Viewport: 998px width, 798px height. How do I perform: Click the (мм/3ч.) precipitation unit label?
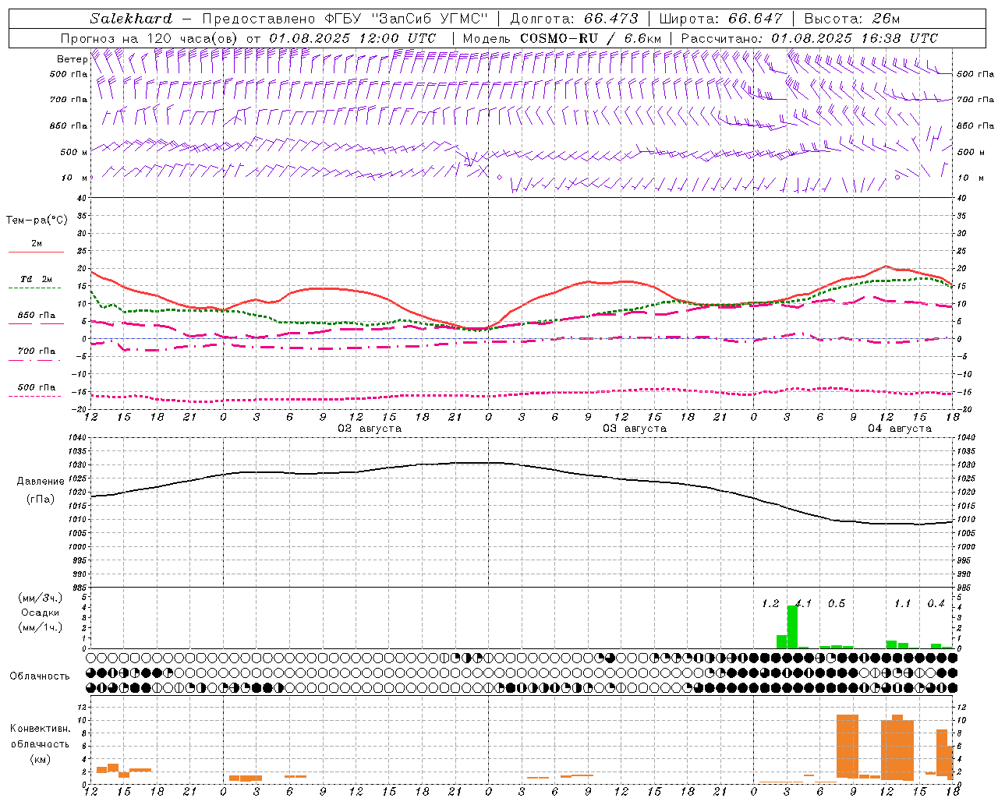click(40, 598)
